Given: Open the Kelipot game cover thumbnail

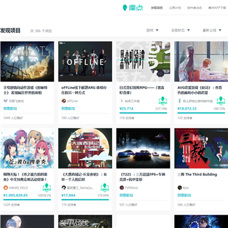Looking at the screenshot, I should (27, 61).
